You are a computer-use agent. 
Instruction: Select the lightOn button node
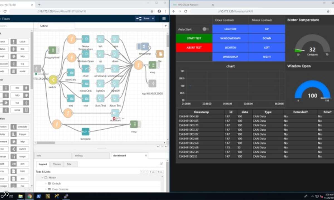tap(100, 84)
